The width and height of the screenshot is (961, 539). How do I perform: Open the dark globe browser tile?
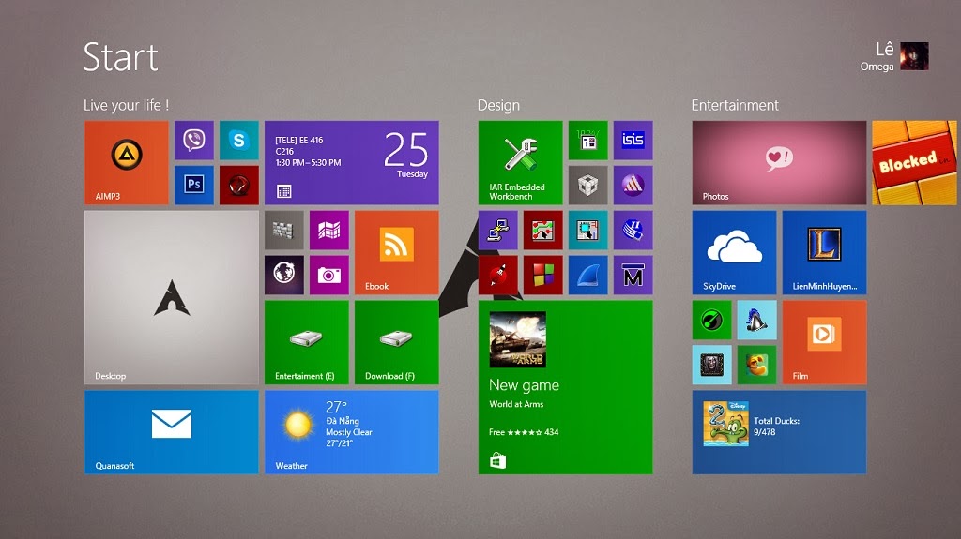[x=283, y=275]
